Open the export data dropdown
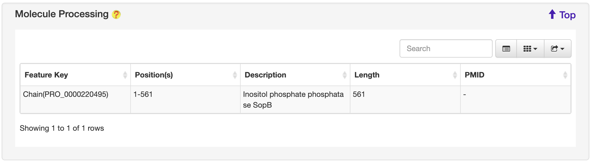591x163 pixels. 557,49
